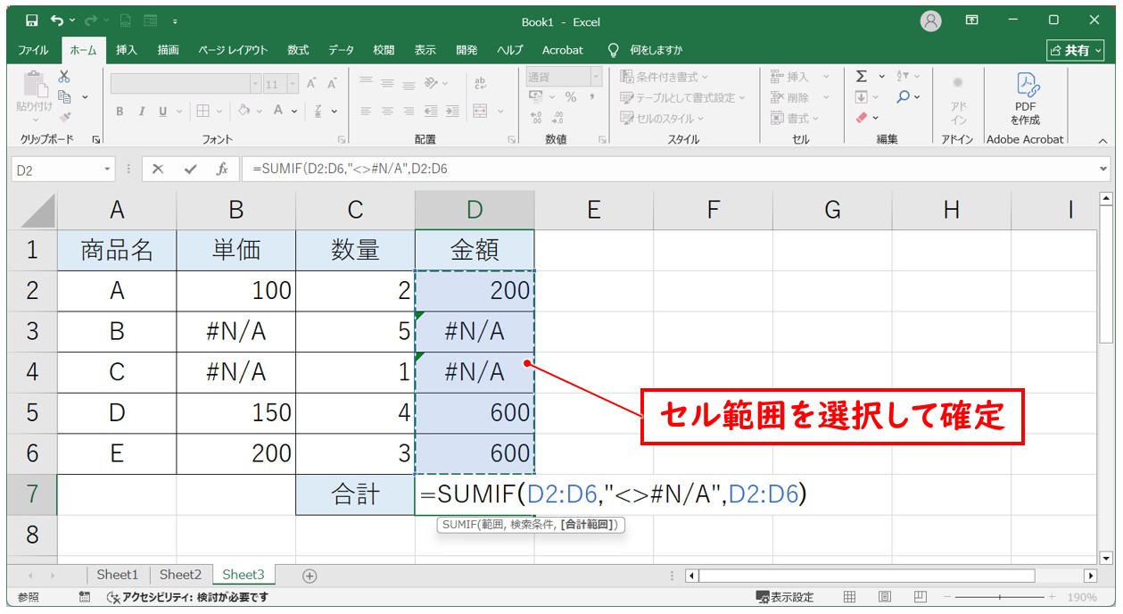Viewport: 1123px width, 614px height.
Task: Confirm formula with the Enter checkmark
Action: (190, 169)
